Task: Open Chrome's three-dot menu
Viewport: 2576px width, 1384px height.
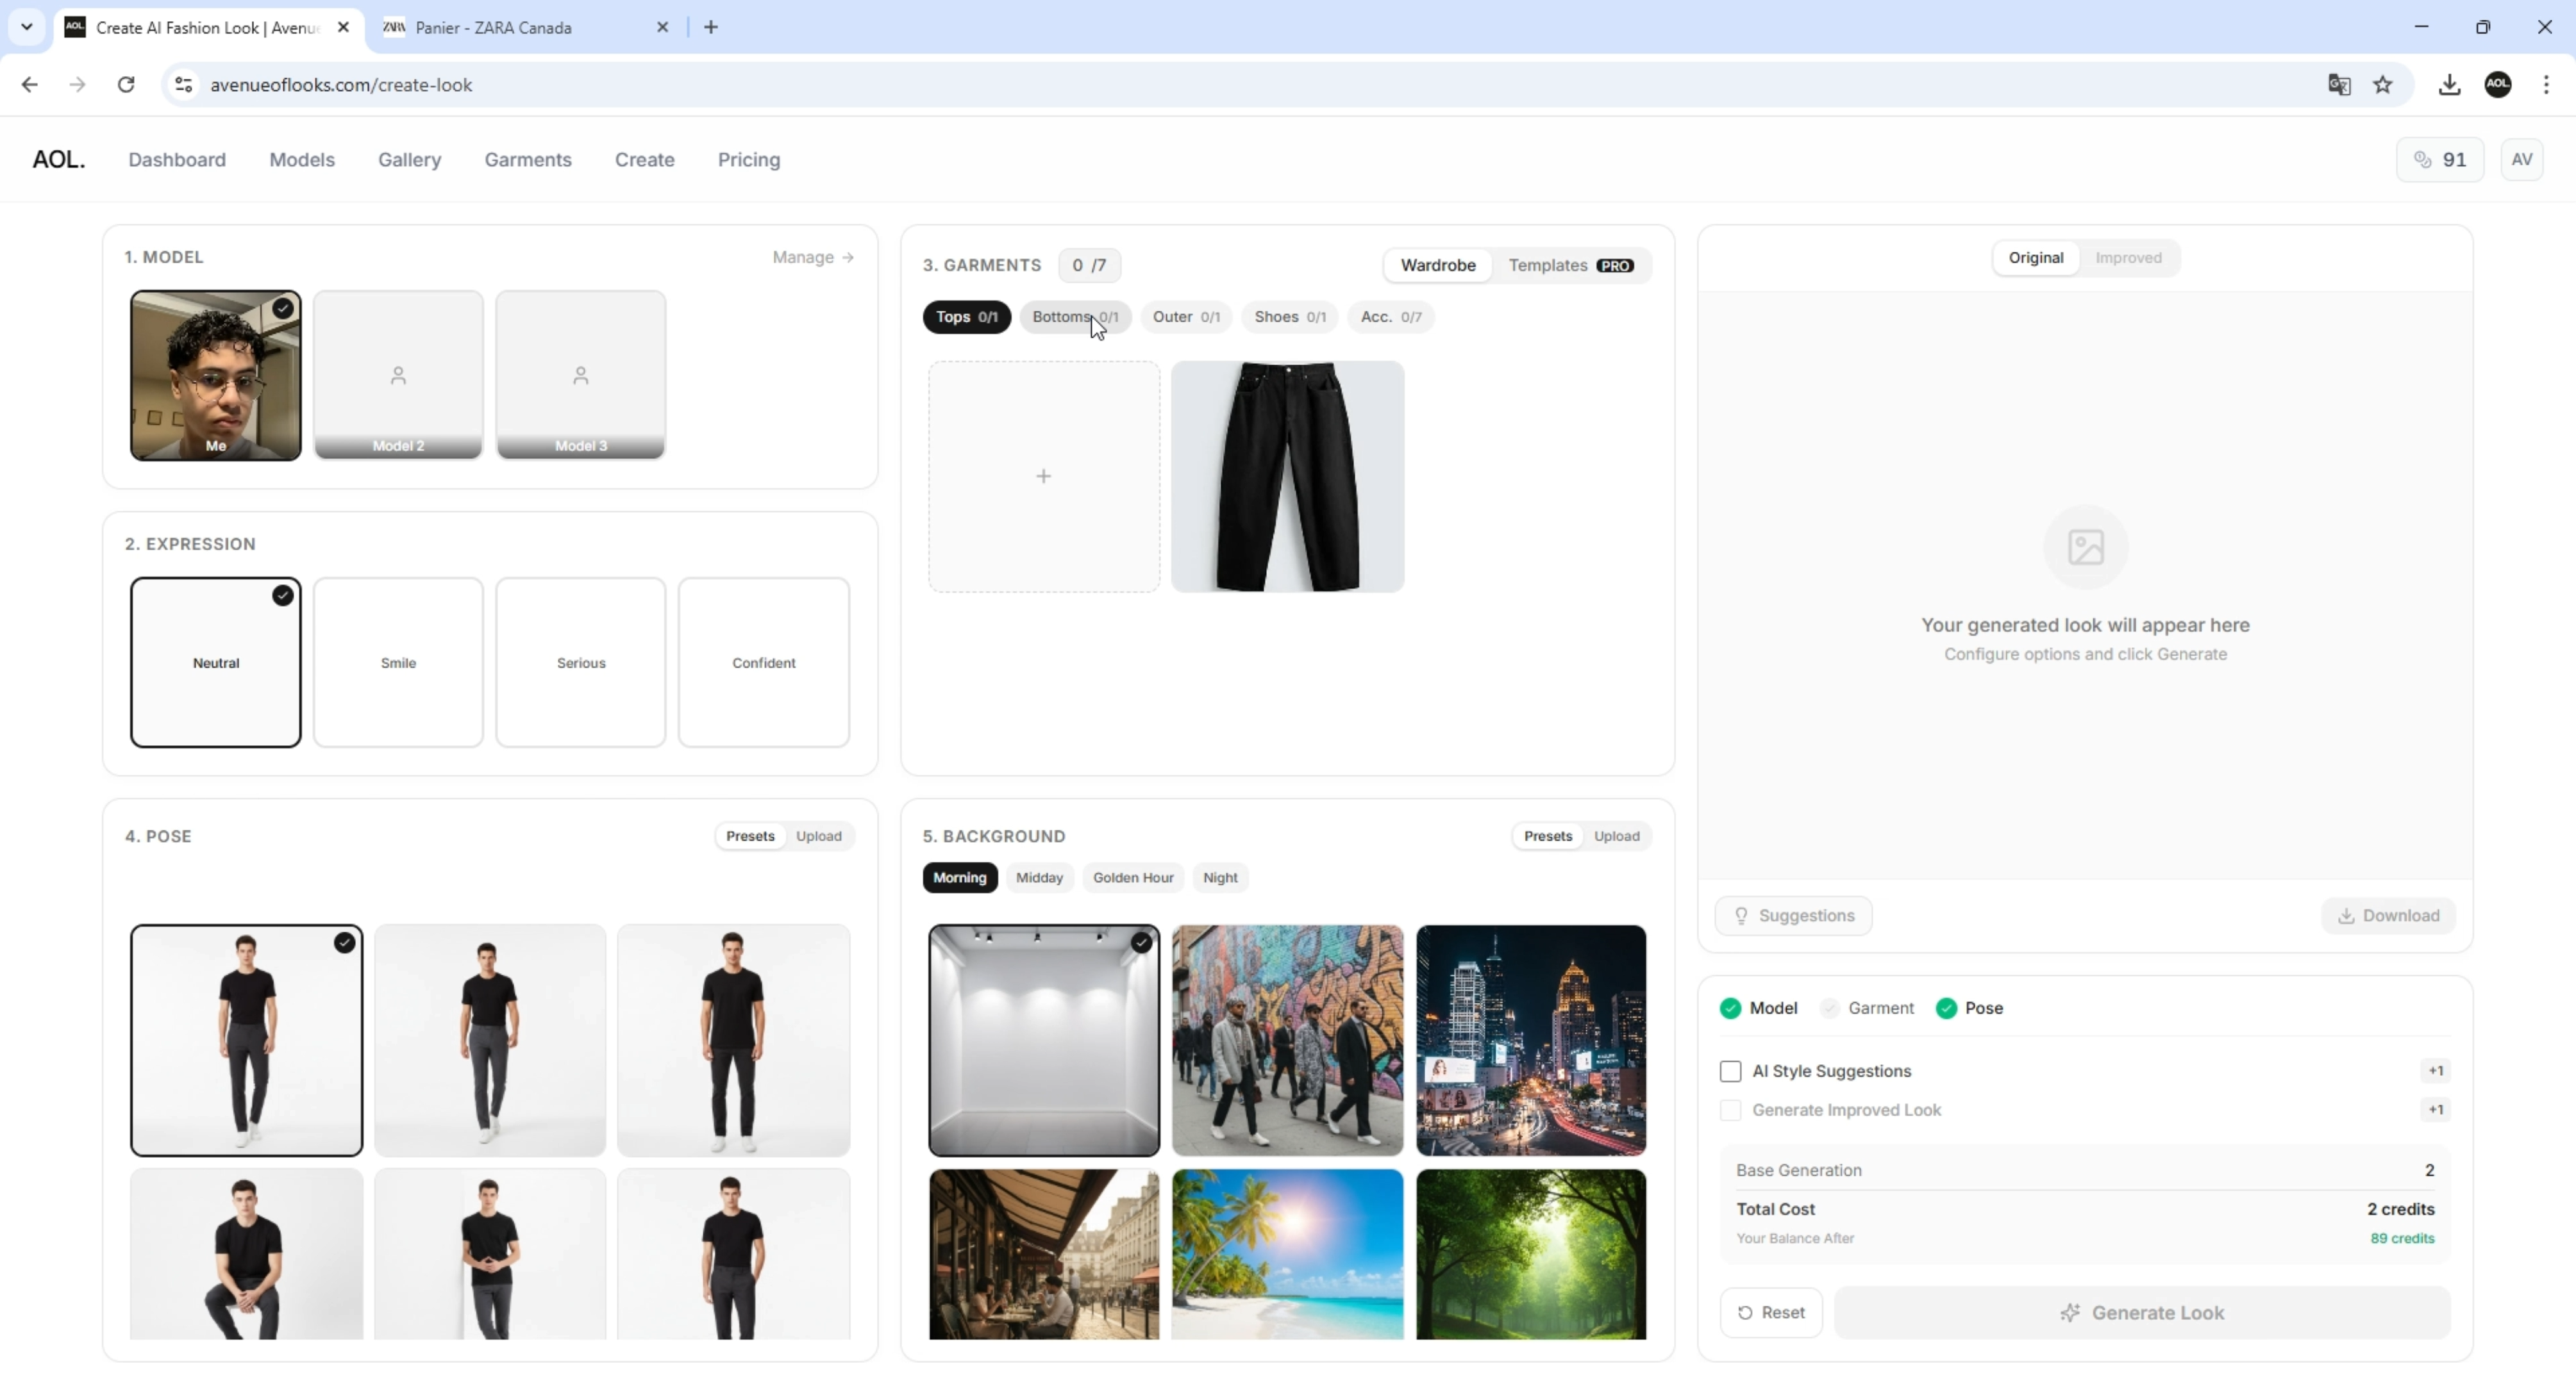Action: pyautogui.click(x=2546, y=85)
